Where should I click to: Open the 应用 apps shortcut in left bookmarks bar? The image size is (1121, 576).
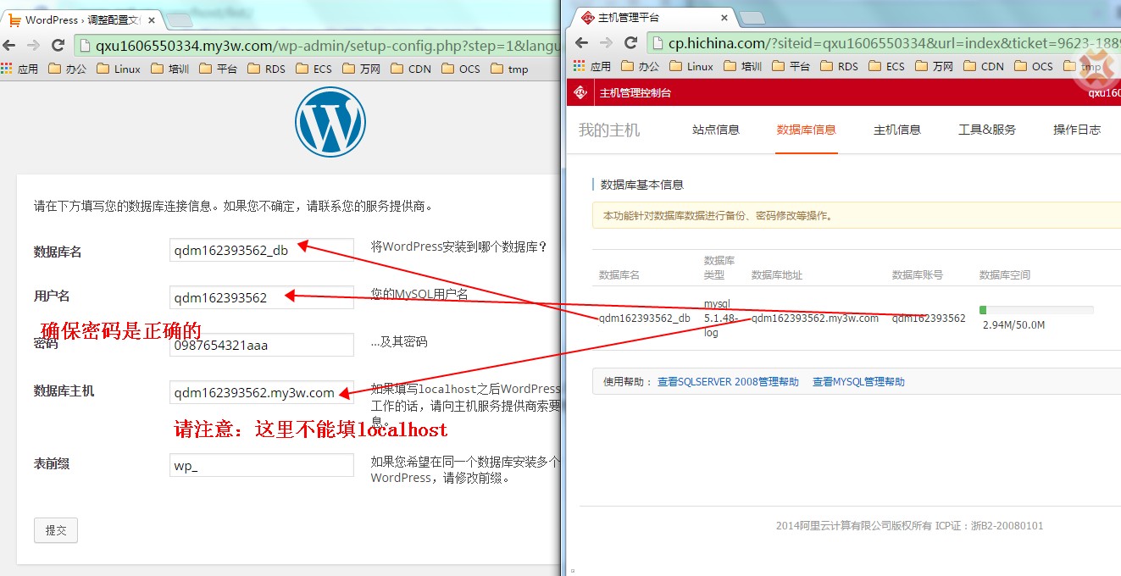click(x=19, y=69)
